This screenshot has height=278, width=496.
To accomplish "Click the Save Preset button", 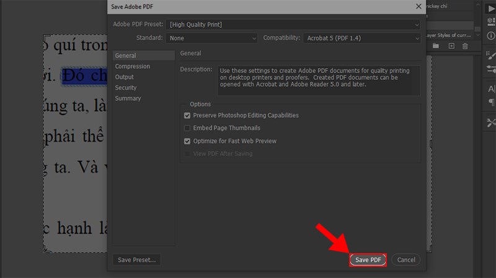I will pyautogui.click(x=137, y=260).
